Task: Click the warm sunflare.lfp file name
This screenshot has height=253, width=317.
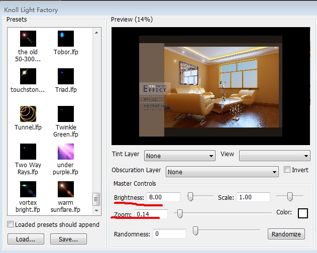Action: [65, 206]
